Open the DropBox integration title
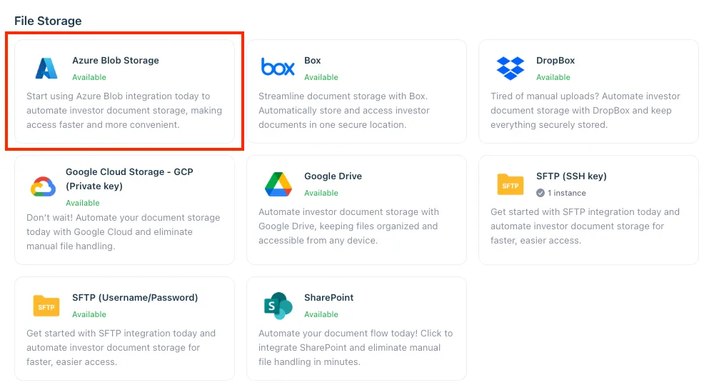 pyautogui.click(x=555, y=61)
